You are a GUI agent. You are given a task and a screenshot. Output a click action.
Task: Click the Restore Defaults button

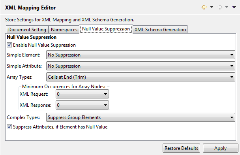[181, 148]
